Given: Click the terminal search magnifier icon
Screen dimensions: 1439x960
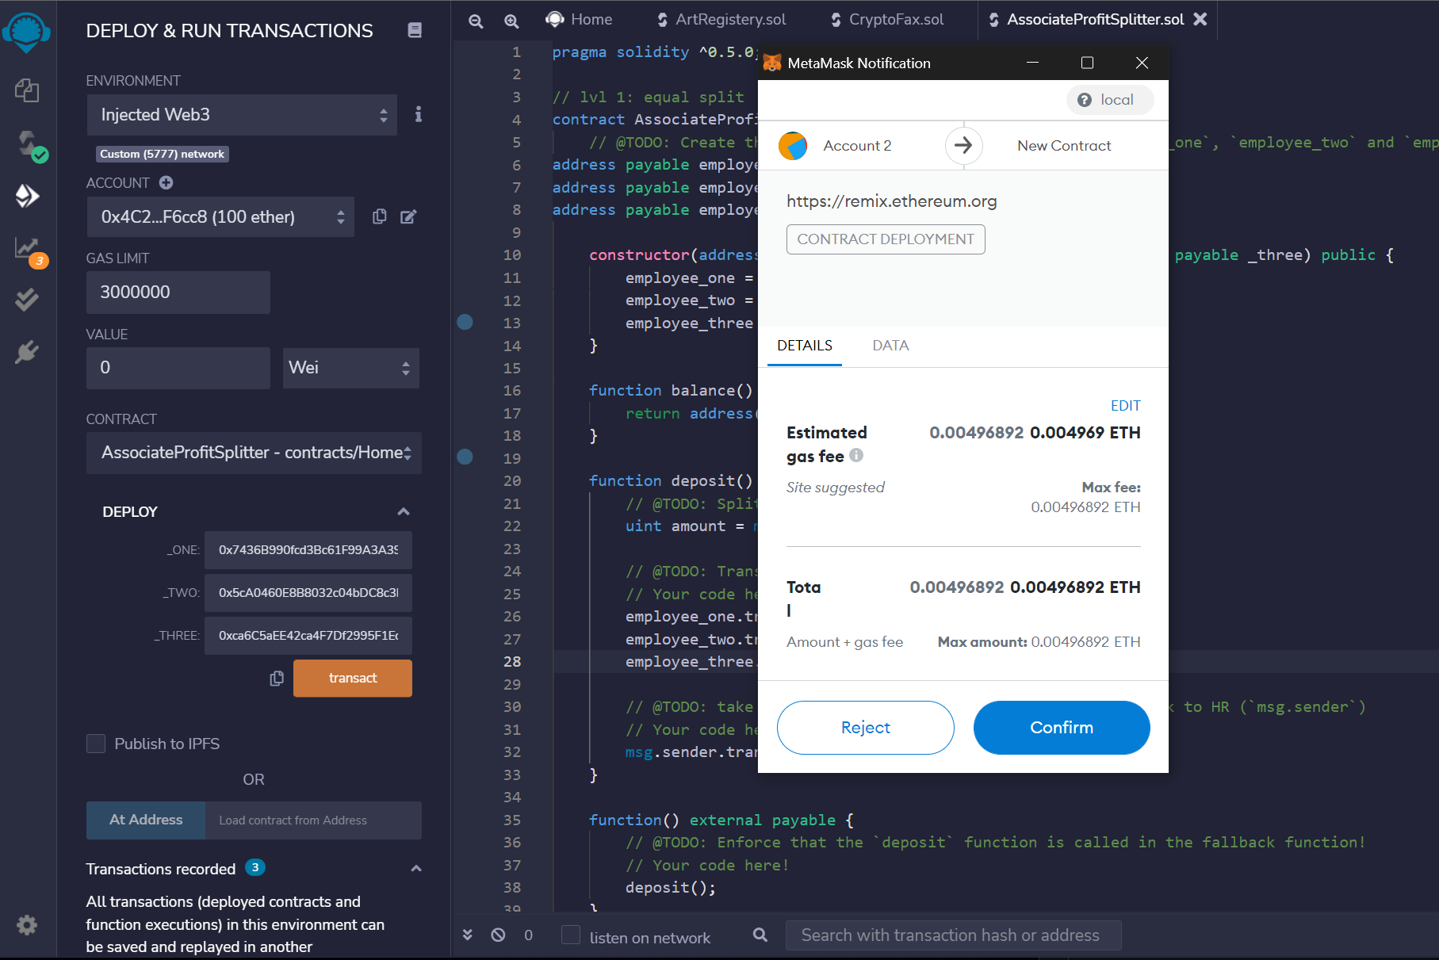Looking at the screenshot, I should [760, 935].
